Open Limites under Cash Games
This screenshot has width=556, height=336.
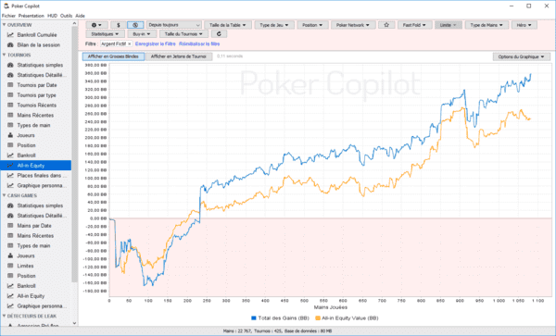[26, 266]
